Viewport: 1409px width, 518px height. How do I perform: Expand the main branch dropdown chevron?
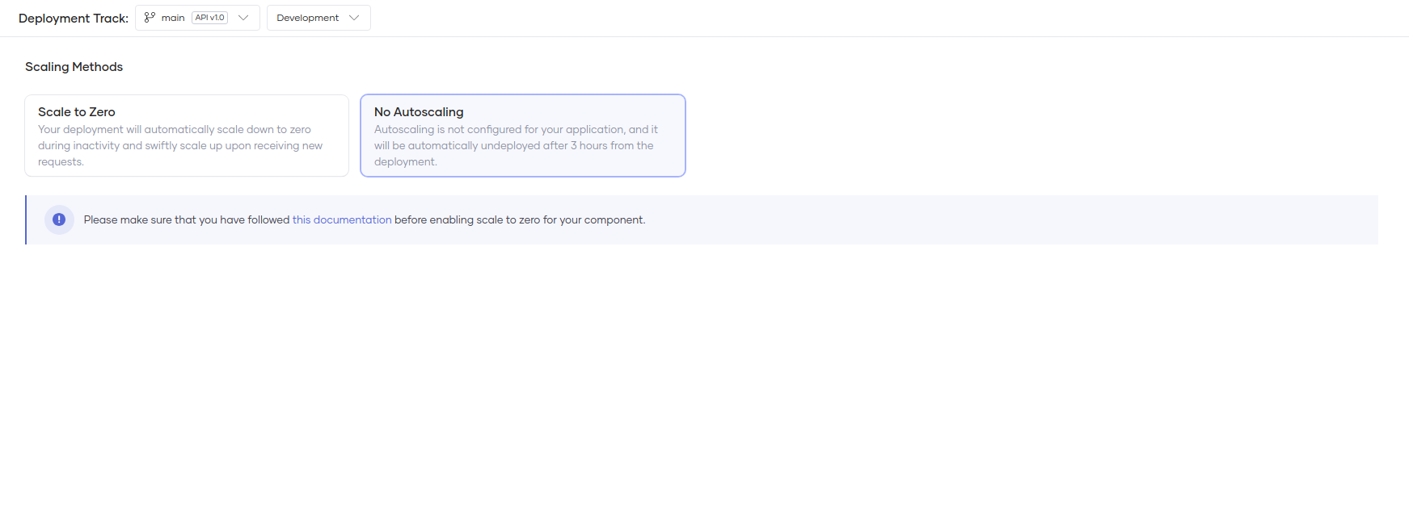[243, 18]
